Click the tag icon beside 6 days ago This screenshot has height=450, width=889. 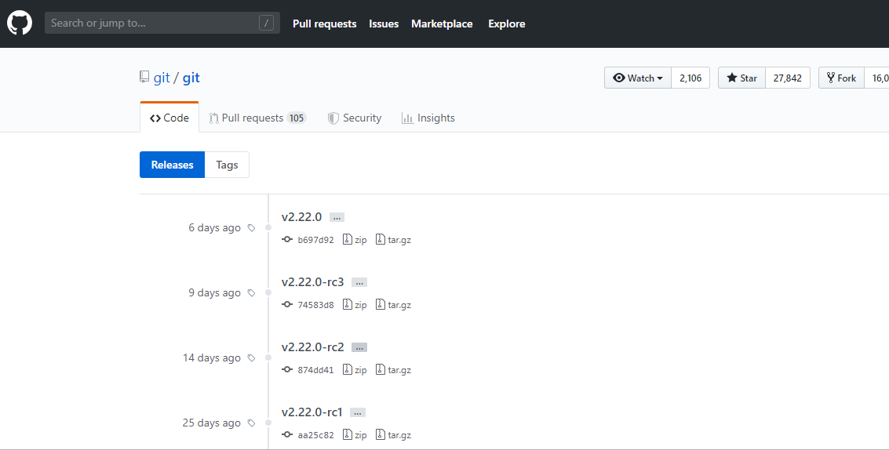[x=251, y=228]
